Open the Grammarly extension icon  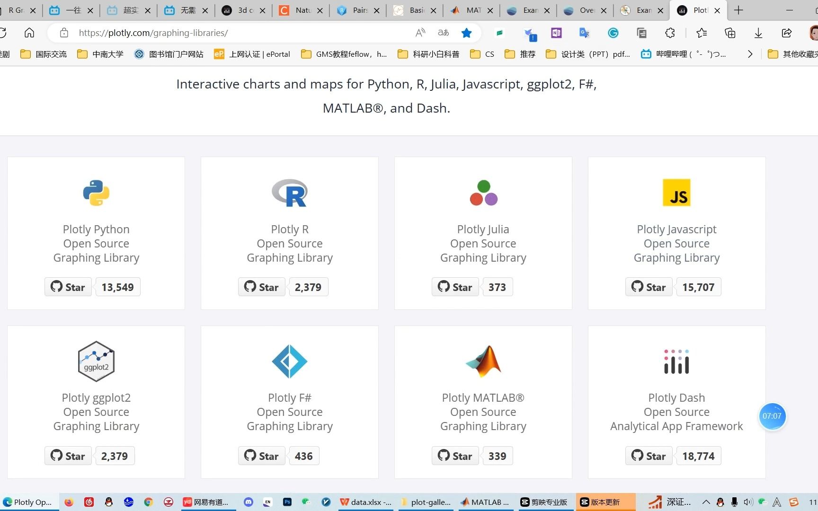pos(613,33)
